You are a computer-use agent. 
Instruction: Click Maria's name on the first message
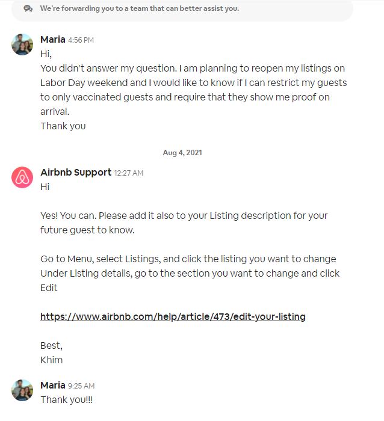point(53,40)
